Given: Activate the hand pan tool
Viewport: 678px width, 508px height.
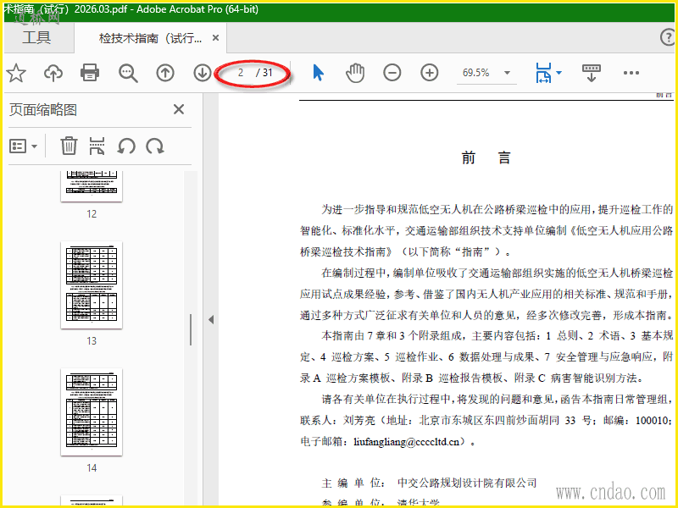Looking at the screenshot, I should point(355,73).
